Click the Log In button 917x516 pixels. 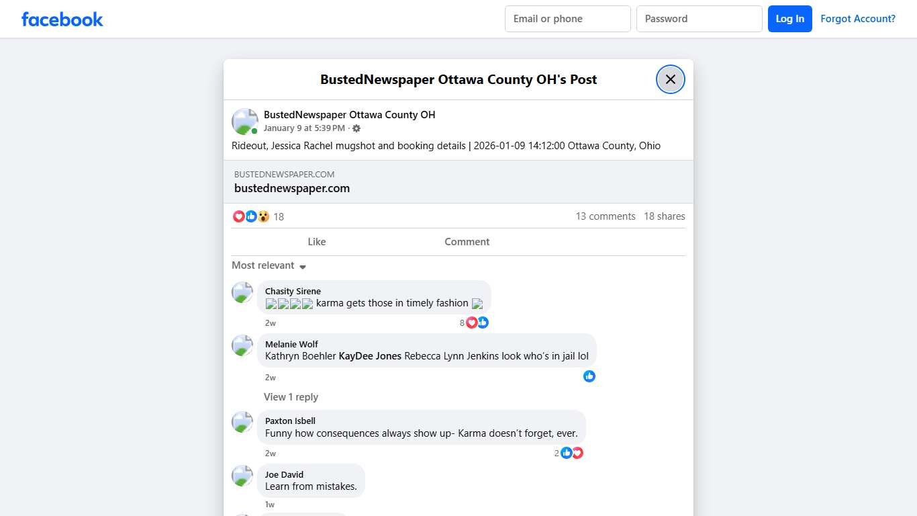point(789,19)
